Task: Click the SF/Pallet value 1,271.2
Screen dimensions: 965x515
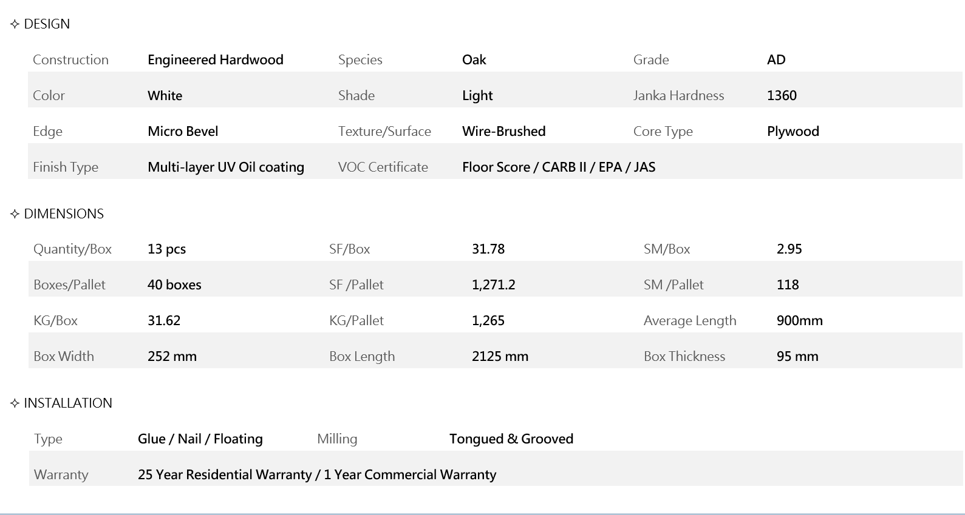Action: pyautogui.click(x=493, y=285)
